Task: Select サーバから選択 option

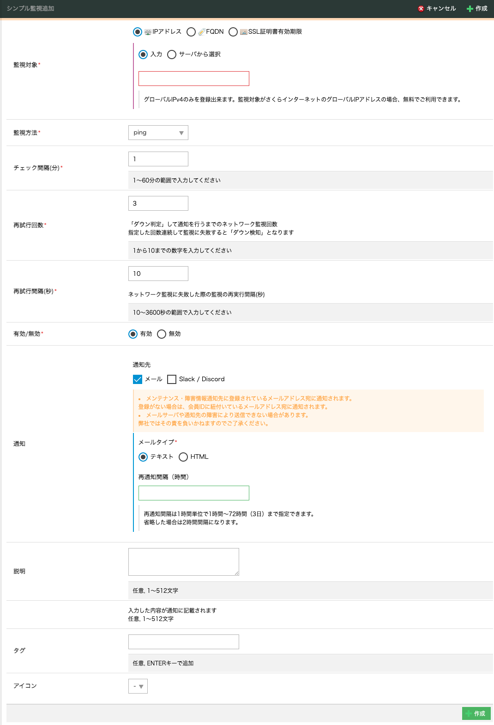Action: (x=172, y=55)
